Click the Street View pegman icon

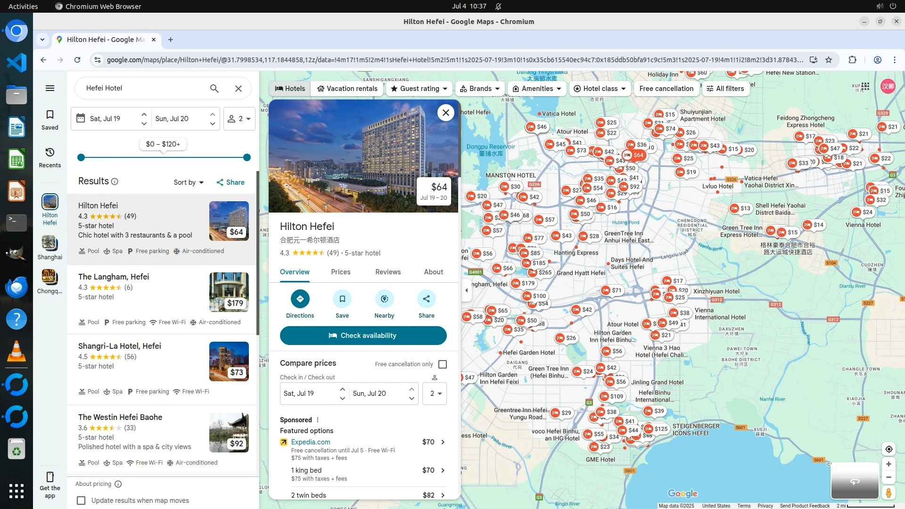point(889,493)
